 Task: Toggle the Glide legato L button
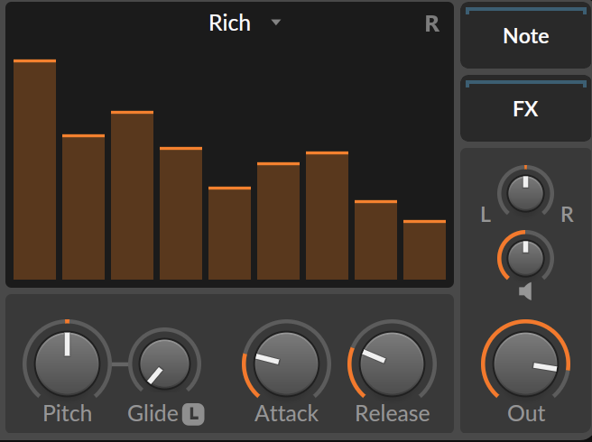click(193, 414)
